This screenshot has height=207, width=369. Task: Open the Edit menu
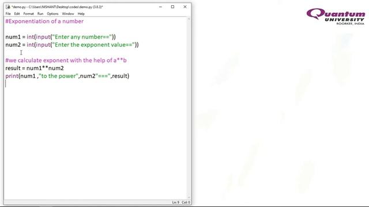pos(17,14)
